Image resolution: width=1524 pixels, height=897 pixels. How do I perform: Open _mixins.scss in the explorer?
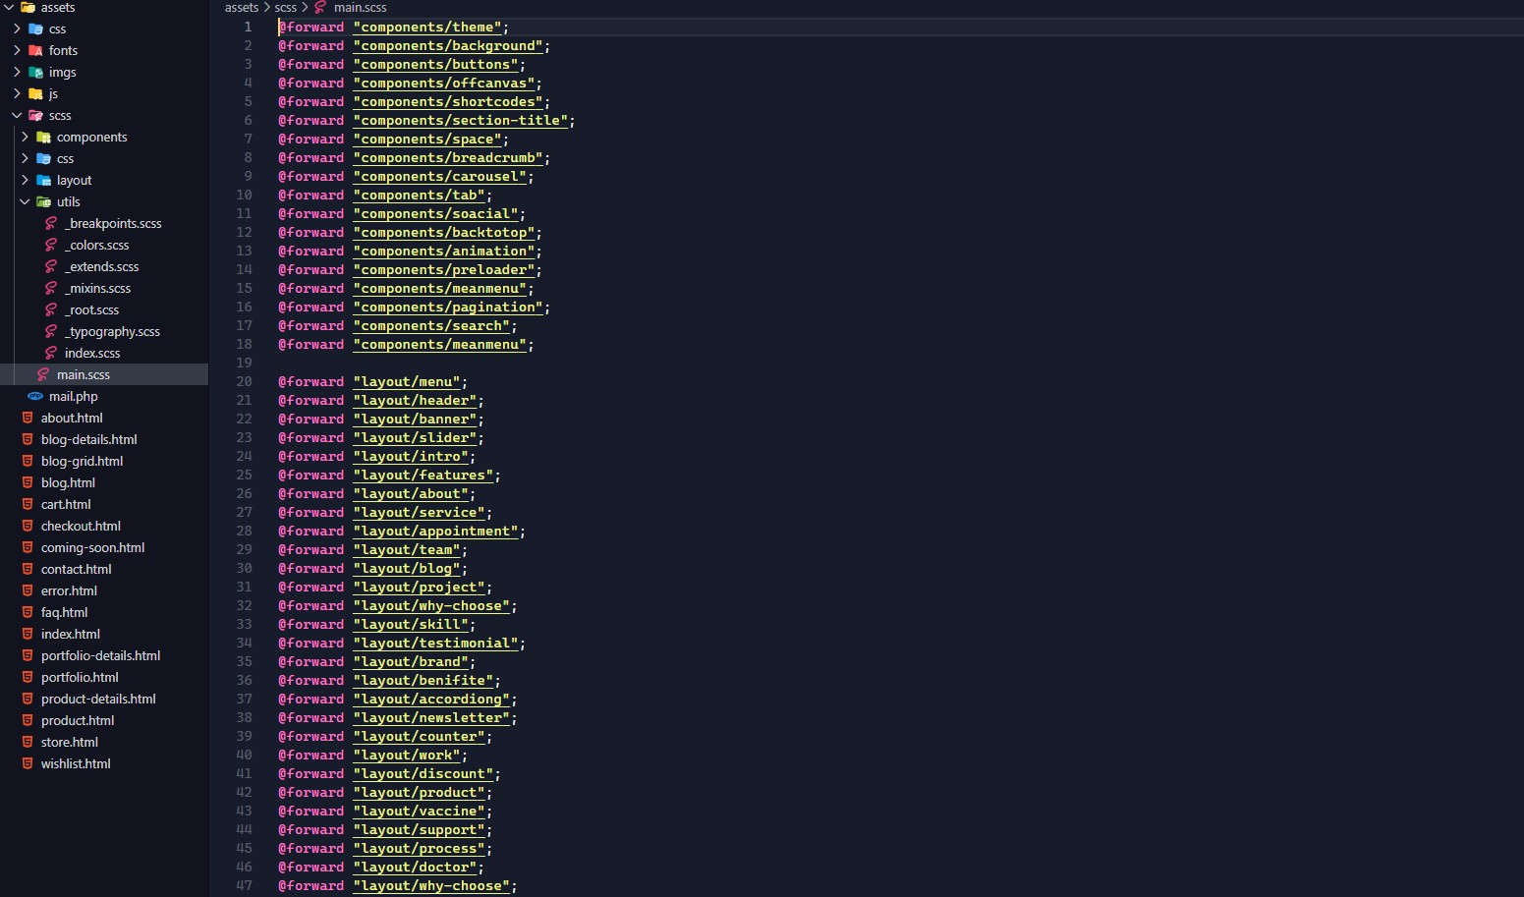coord(98,289)
